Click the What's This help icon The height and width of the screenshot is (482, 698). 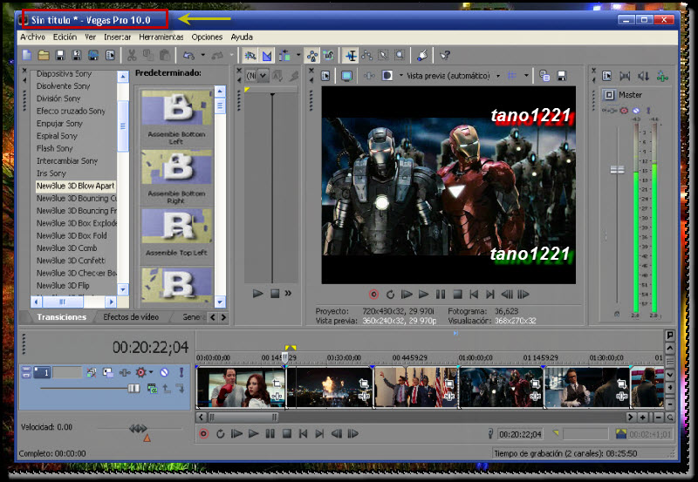click(445, 55)
